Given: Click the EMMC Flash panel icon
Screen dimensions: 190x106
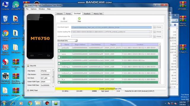Looking at the screenshot, I should tap(28, 90).
